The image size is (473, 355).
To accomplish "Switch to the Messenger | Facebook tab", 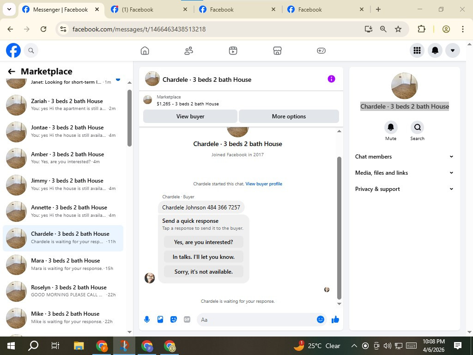I will (61, 9).
